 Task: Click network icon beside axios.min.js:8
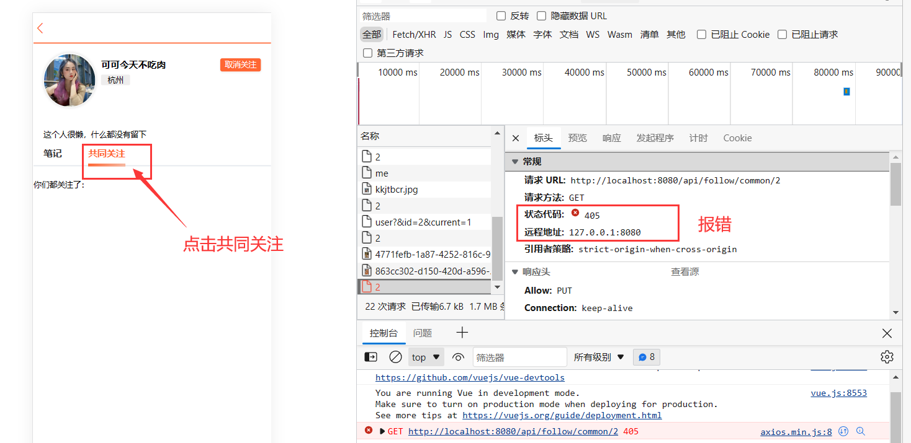(843, 431)
